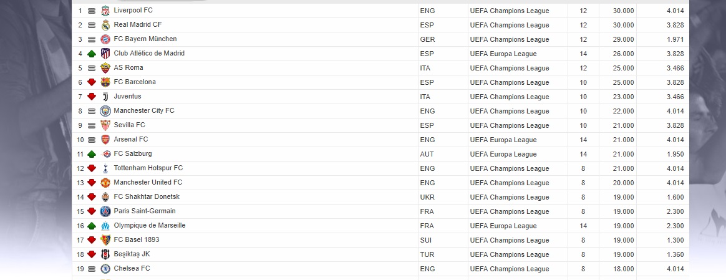Select the Sevilla FC club name
Screen dimensions: 726x280
point(129,125)
